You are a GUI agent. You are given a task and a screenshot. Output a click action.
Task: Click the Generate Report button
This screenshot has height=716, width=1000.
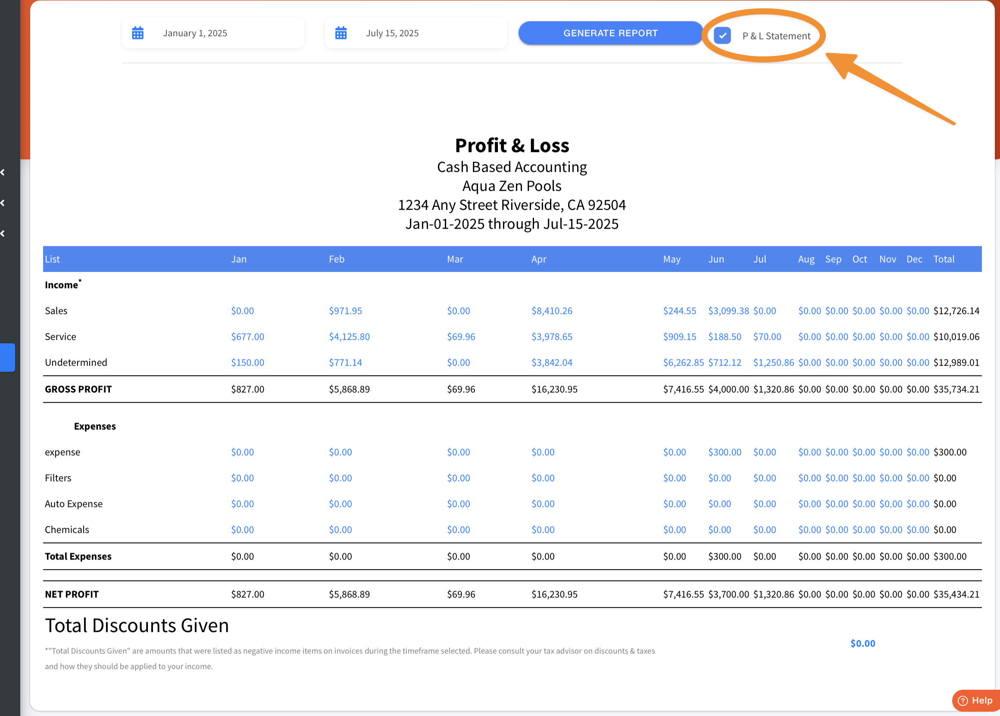click(610, 33)
